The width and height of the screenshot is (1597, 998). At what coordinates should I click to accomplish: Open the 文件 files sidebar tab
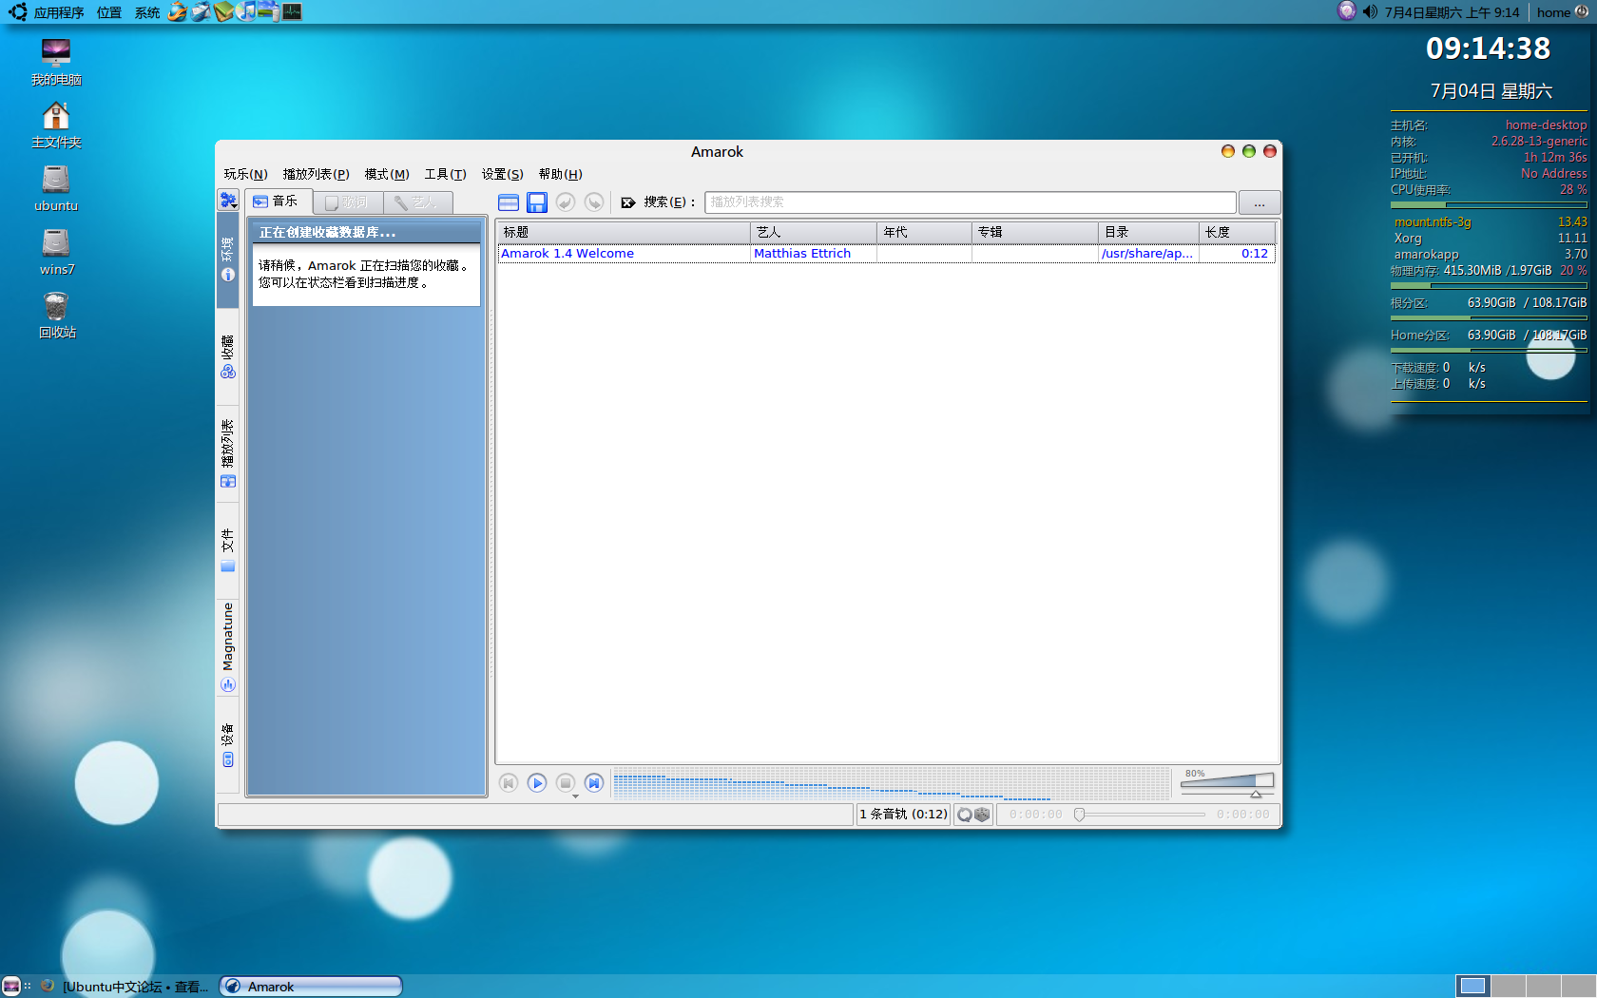point(227,550)
